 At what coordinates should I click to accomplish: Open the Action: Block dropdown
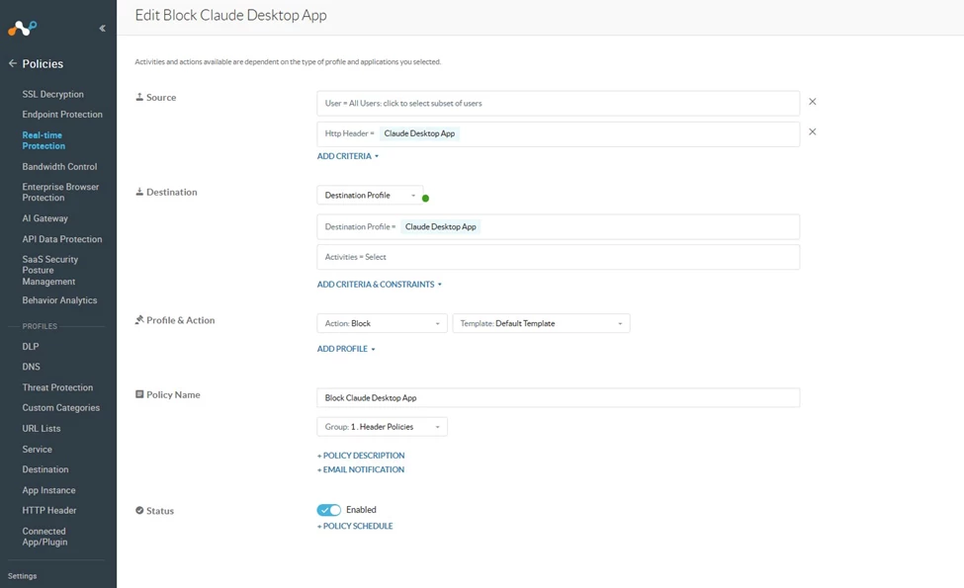[x=383, y=323]
